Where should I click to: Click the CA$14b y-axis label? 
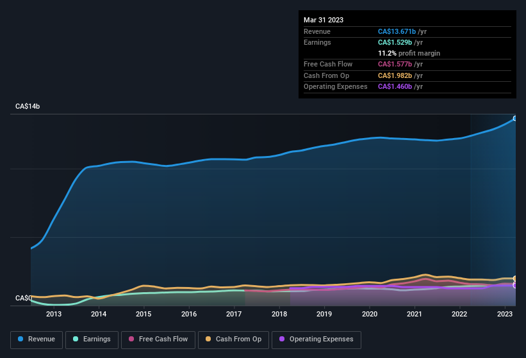[28, 106]
